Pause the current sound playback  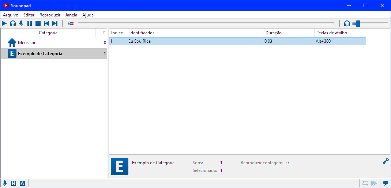[30, 23]
